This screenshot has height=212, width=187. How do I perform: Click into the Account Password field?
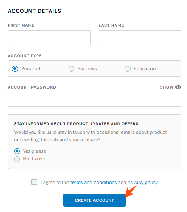[x=94, y=99]
